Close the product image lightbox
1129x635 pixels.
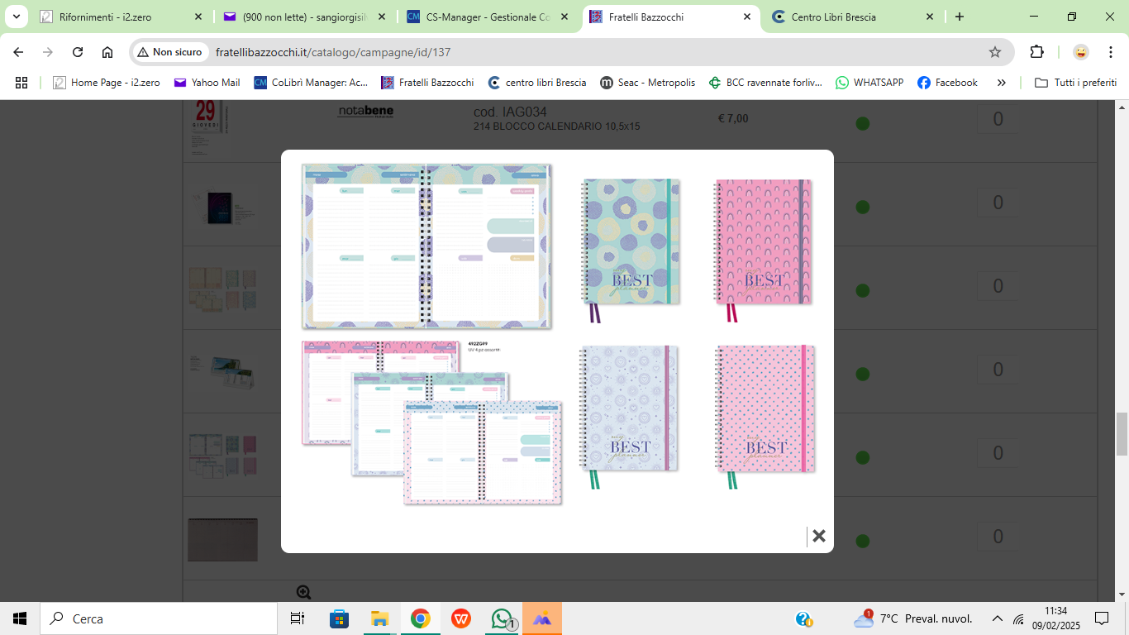coord(819,536)
